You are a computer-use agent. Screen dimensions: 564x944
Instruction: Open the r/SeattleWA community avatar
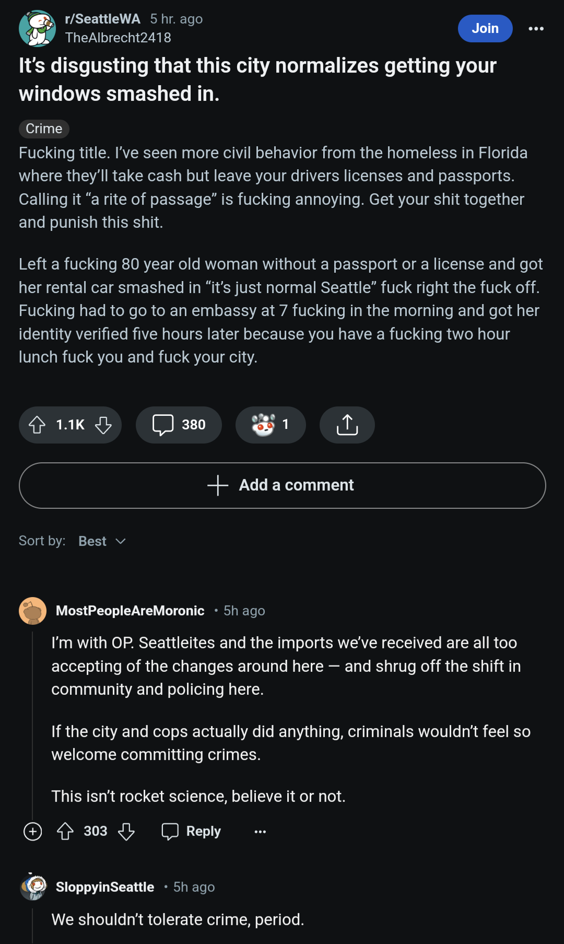[37, 29]
